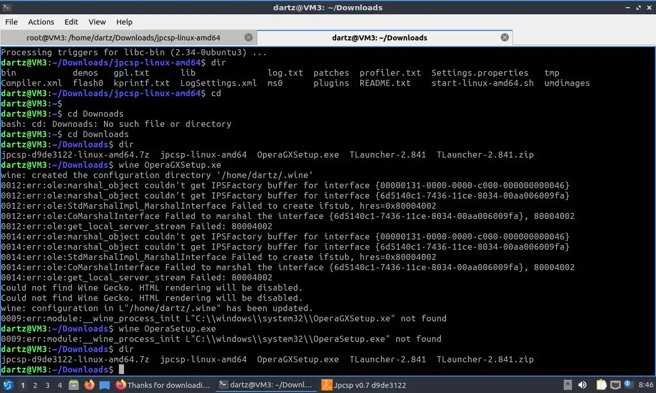Click 'demos' in the dir listing
This screenshot has height=393, width=656.
85,73
